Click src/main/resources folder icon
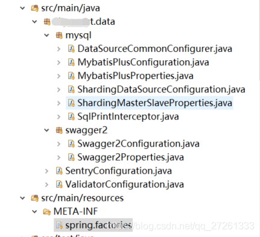Viewport: 260px width, 237px height. click(35, 198)
